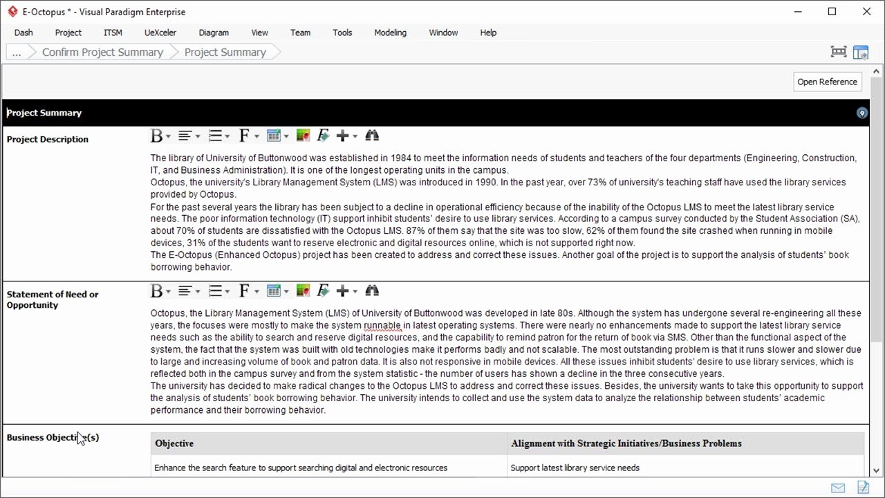Open table dropdown in Statement of Need toolbar

(x=286, y=291)
